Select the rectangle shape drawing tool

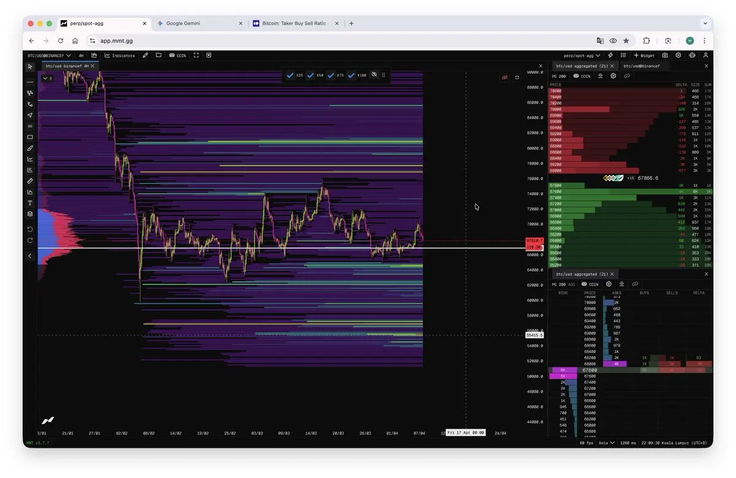[x=30, y=137]
